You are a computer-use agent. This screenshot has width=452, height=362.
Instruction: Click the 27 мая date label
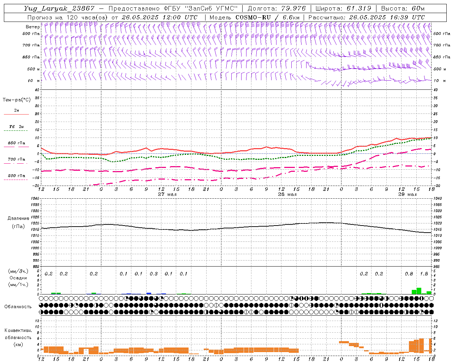[x=167, y=194]
